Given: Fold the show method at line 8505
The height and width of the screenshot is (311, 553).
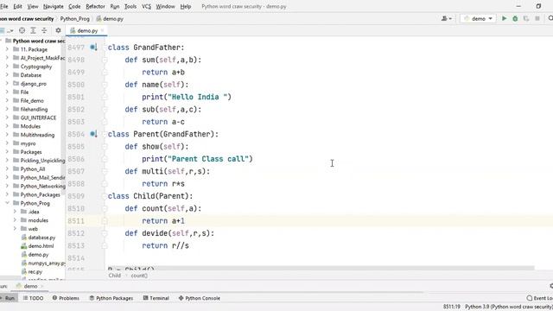Looking at the screenshot, I should click(105, 146).
